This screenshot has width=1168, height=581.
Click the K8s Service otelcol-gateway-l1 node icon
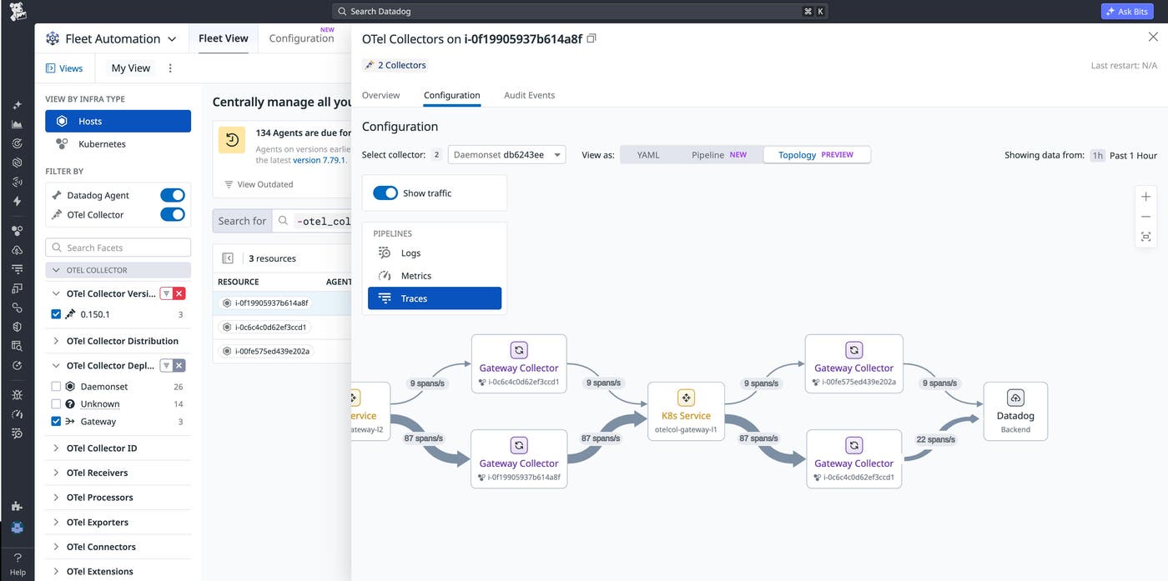[x=686, y=398]
